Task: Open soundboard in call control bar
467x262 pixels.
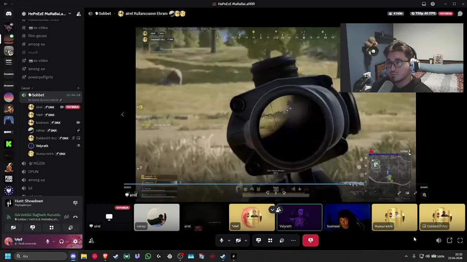Action: click(282, 241)
